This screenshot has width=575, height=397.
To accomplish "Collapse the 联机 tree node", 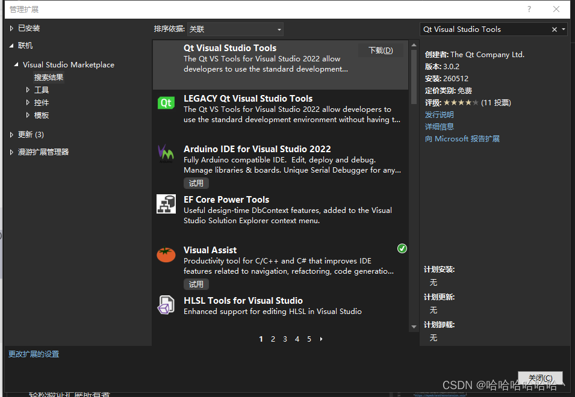I will click(11, 46).
